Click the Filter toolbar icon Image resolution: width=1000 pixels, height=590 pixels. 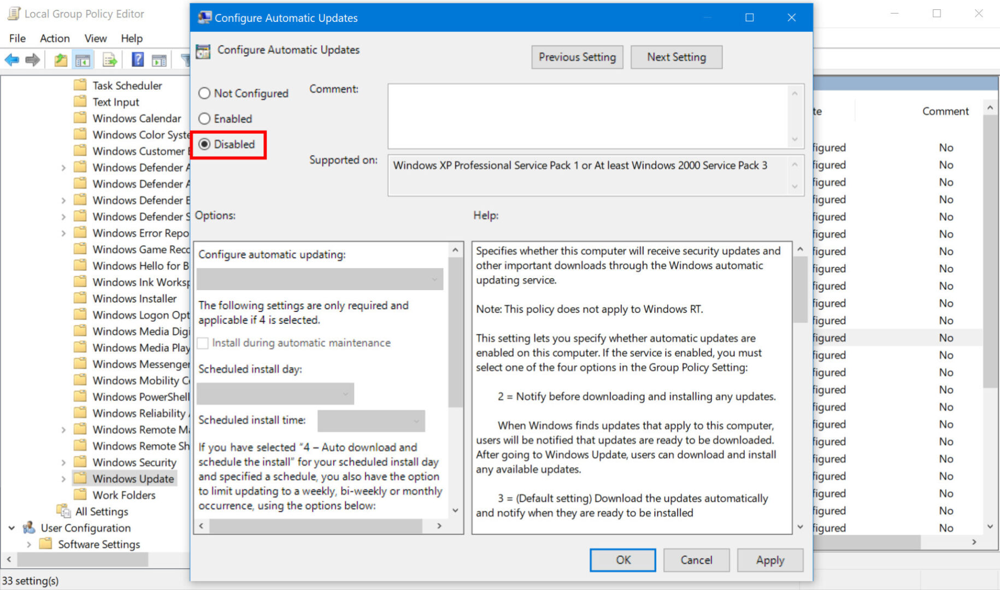[x=185, y=60]
